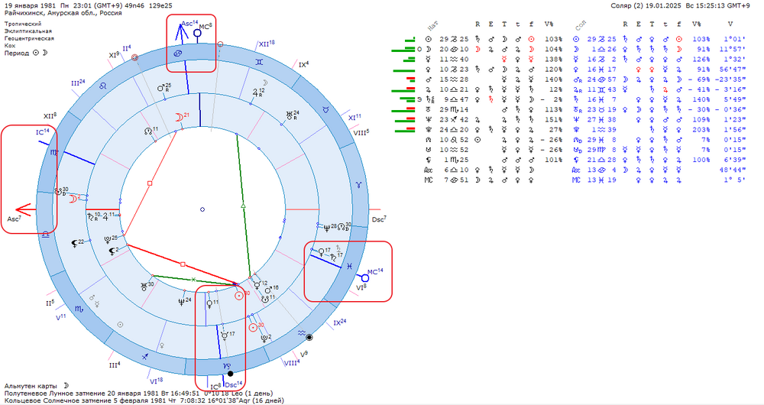Click the Aquarius wave glyph on the ring
Viewport: 764px width, 405px height.
click(x=302, y=334)
